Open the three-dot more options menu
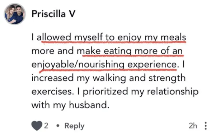The image size is (211, 136). pos(206,126)
